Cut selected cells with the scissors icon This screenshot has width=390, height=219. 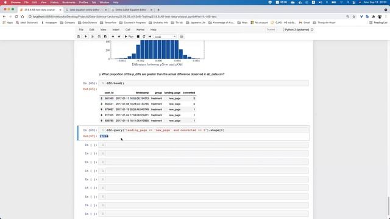tap(93, 36)
